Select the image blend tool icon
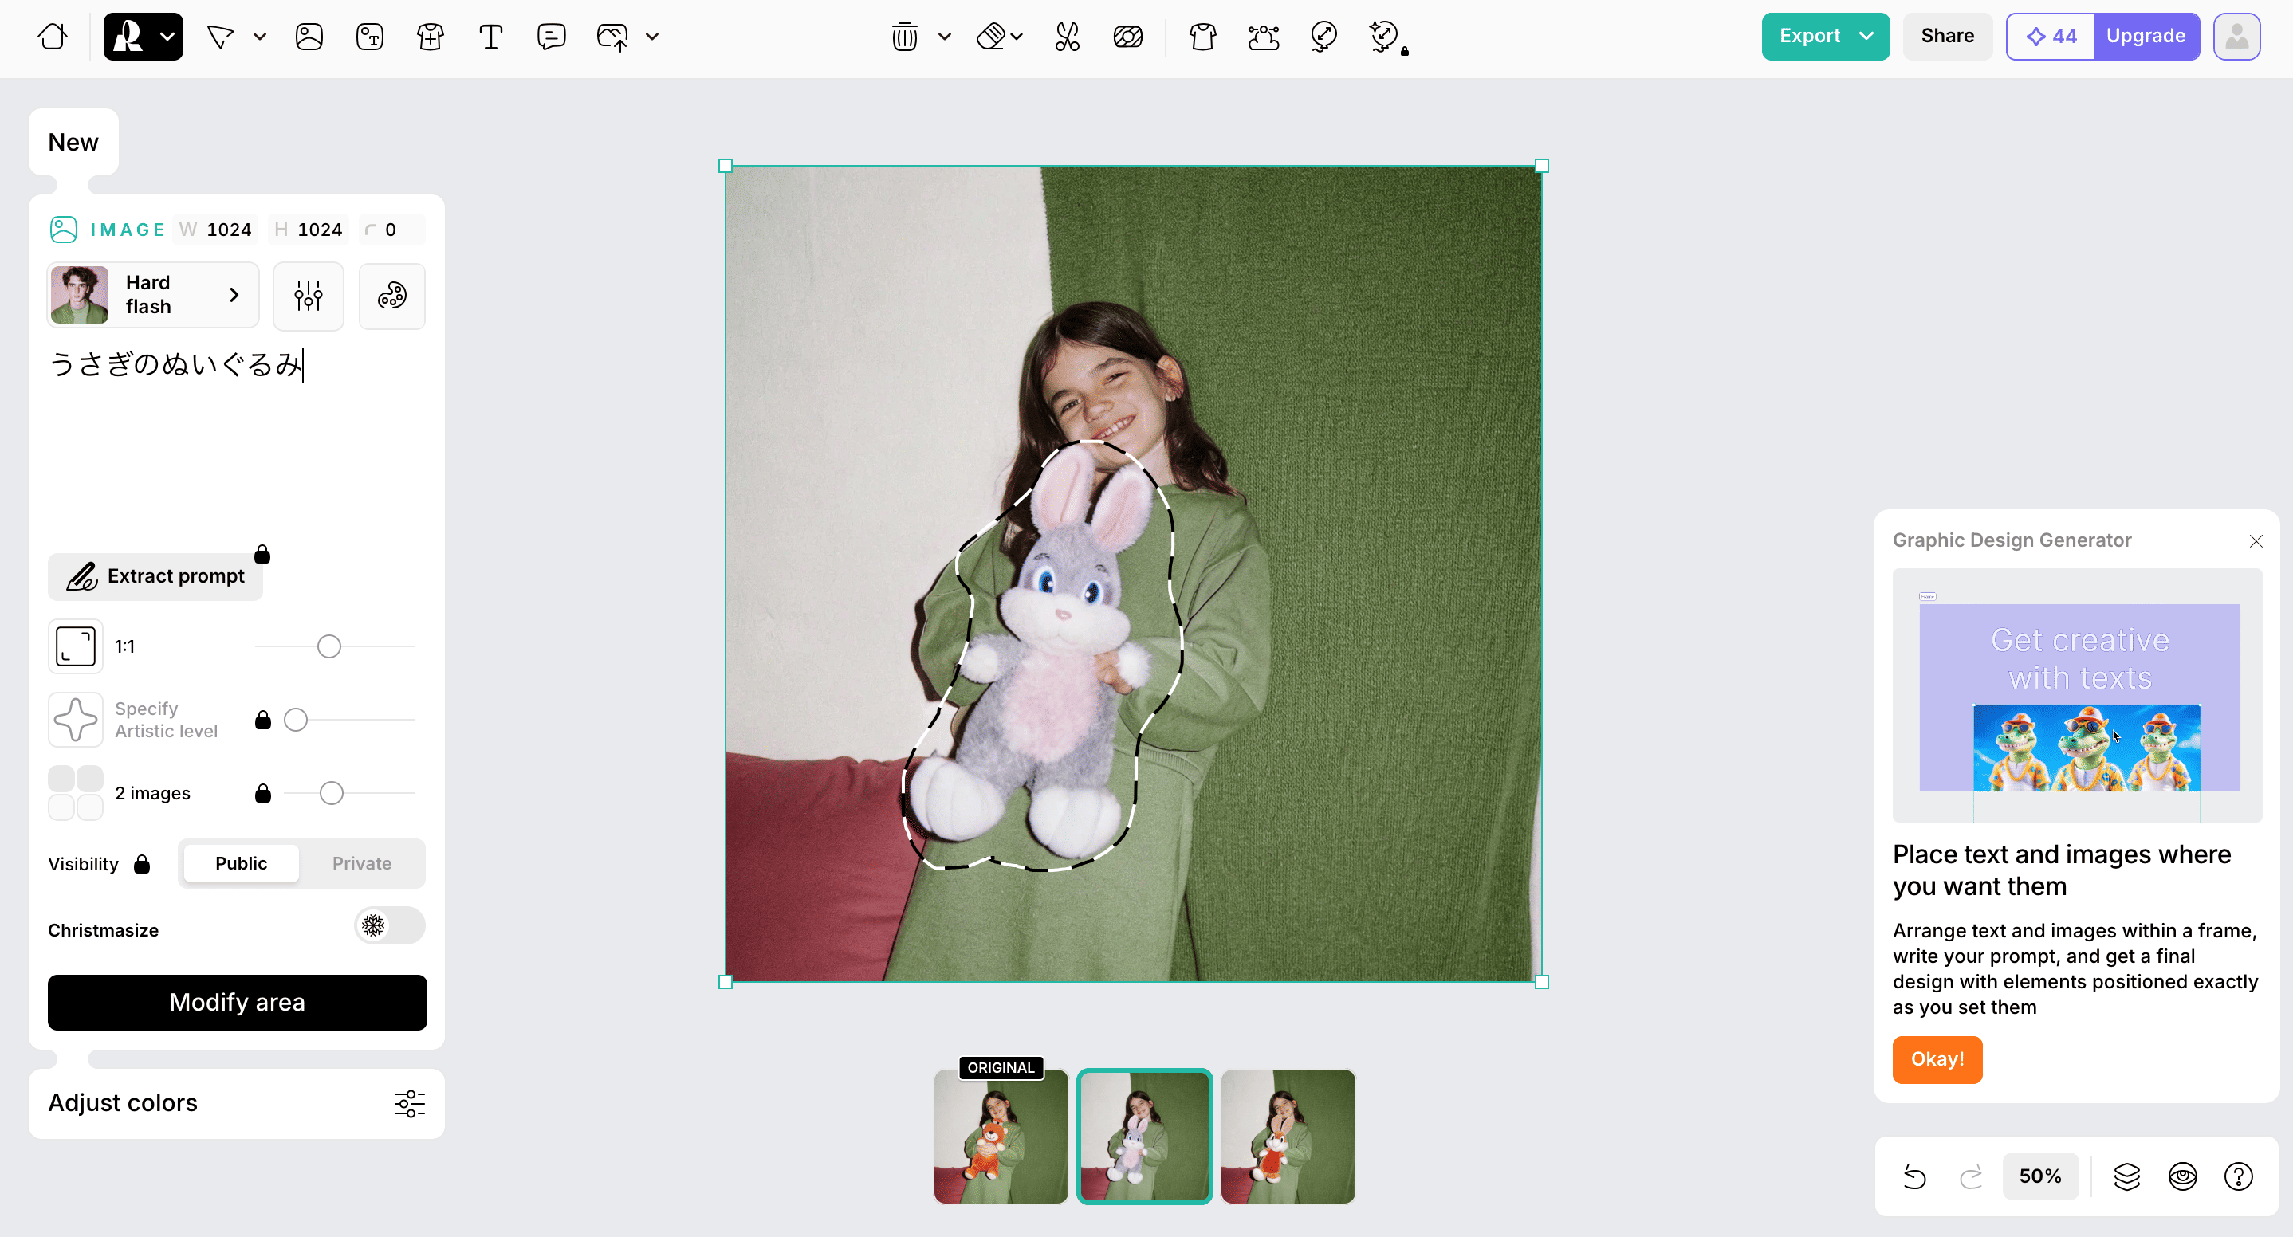This screenshot has width=2293, height=1237. click(1128, 37)
